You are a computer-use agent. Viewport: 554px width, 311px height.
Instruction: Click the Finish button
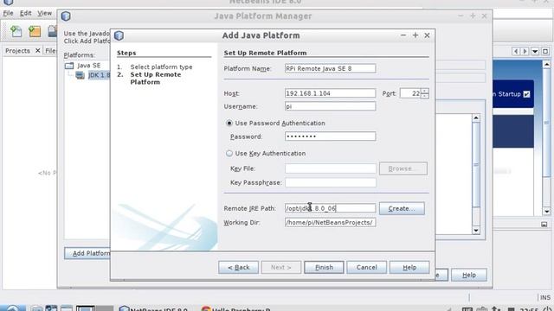click(324, 267)
